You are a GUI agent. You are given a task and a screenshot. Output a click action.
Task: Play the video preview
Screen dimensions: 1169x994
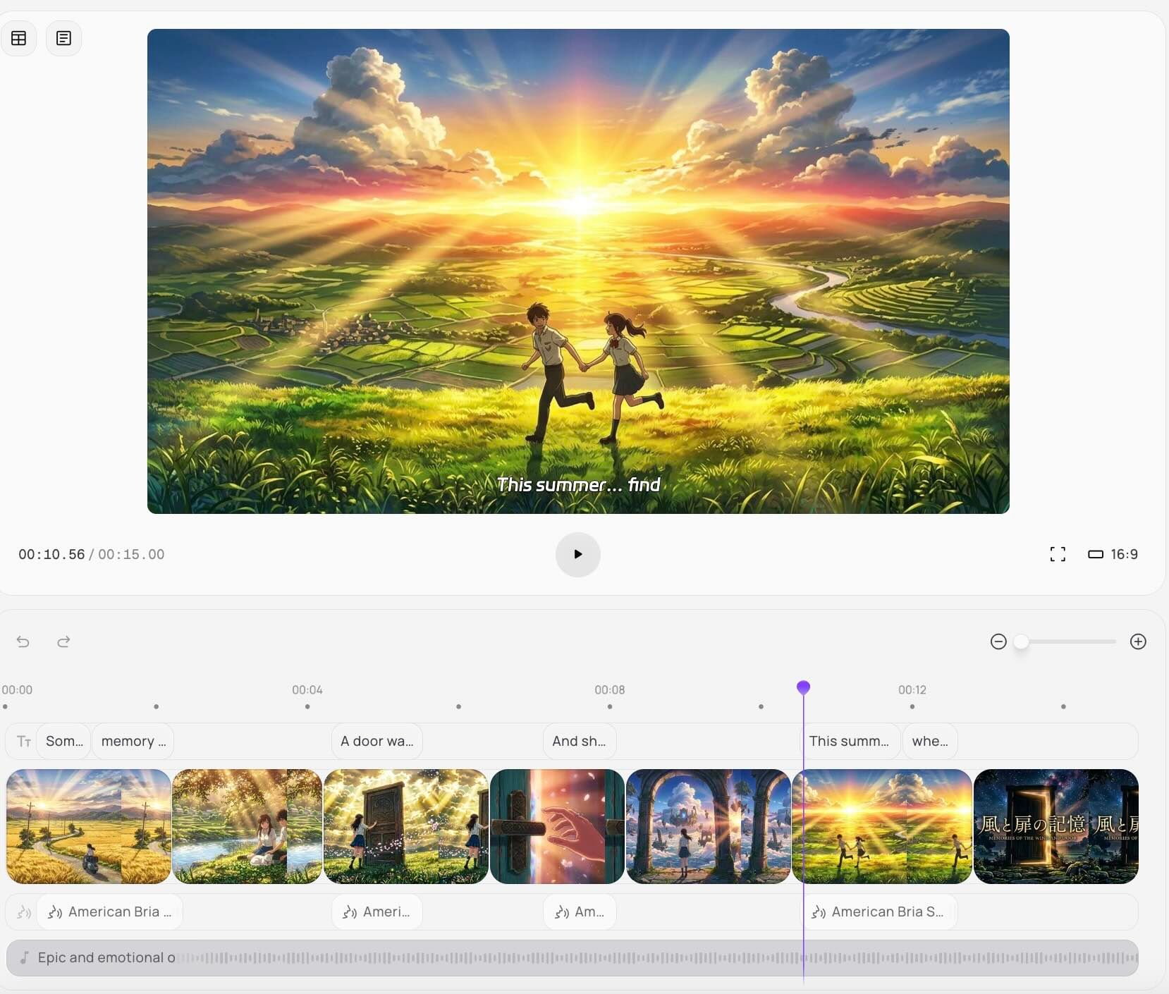tap(577, 554)
